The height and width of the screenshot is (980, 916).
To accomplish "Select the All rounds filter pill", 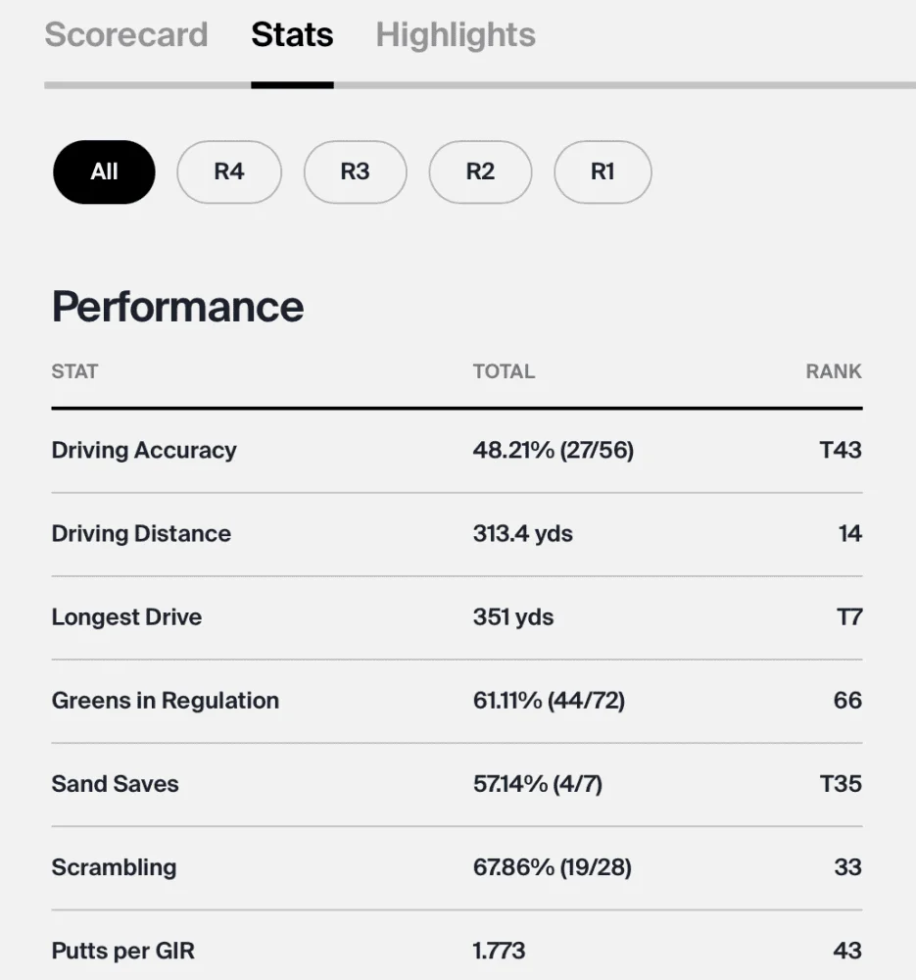I will [105, 171].
